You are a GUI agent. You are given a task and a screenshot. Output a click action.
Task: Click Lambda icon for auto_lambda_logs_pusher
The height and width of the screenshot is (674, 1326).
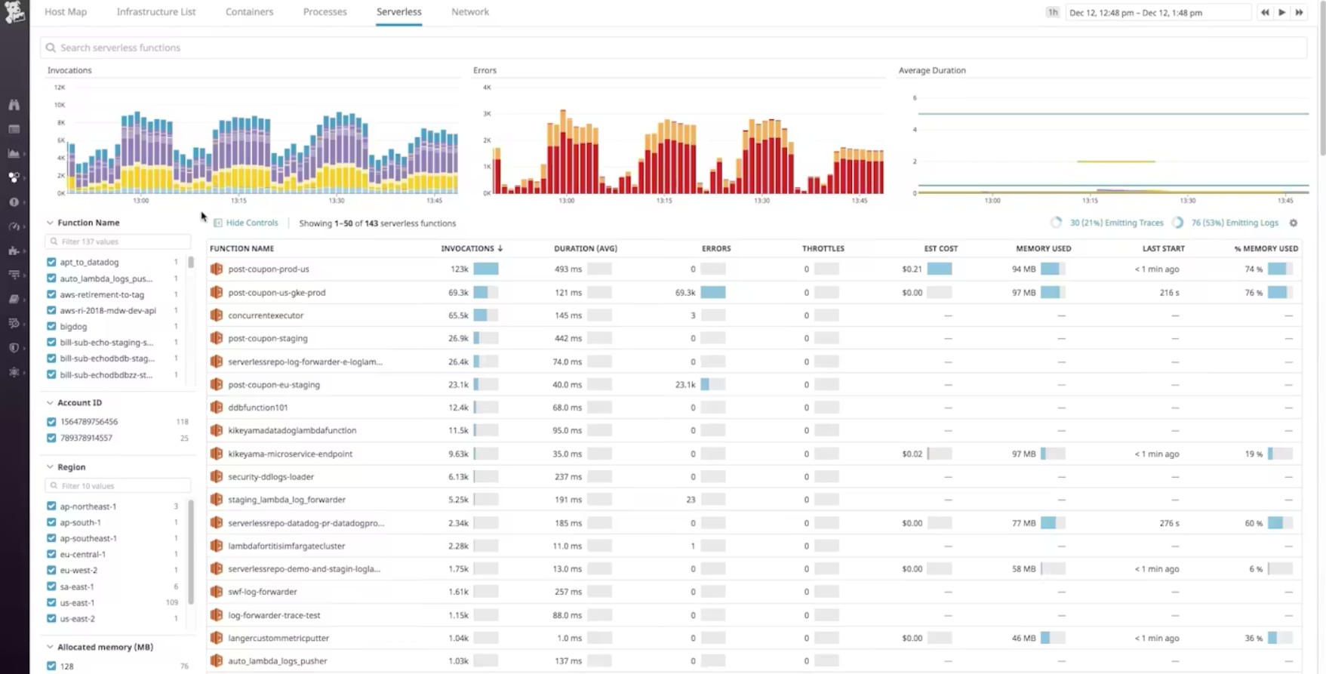217,660
